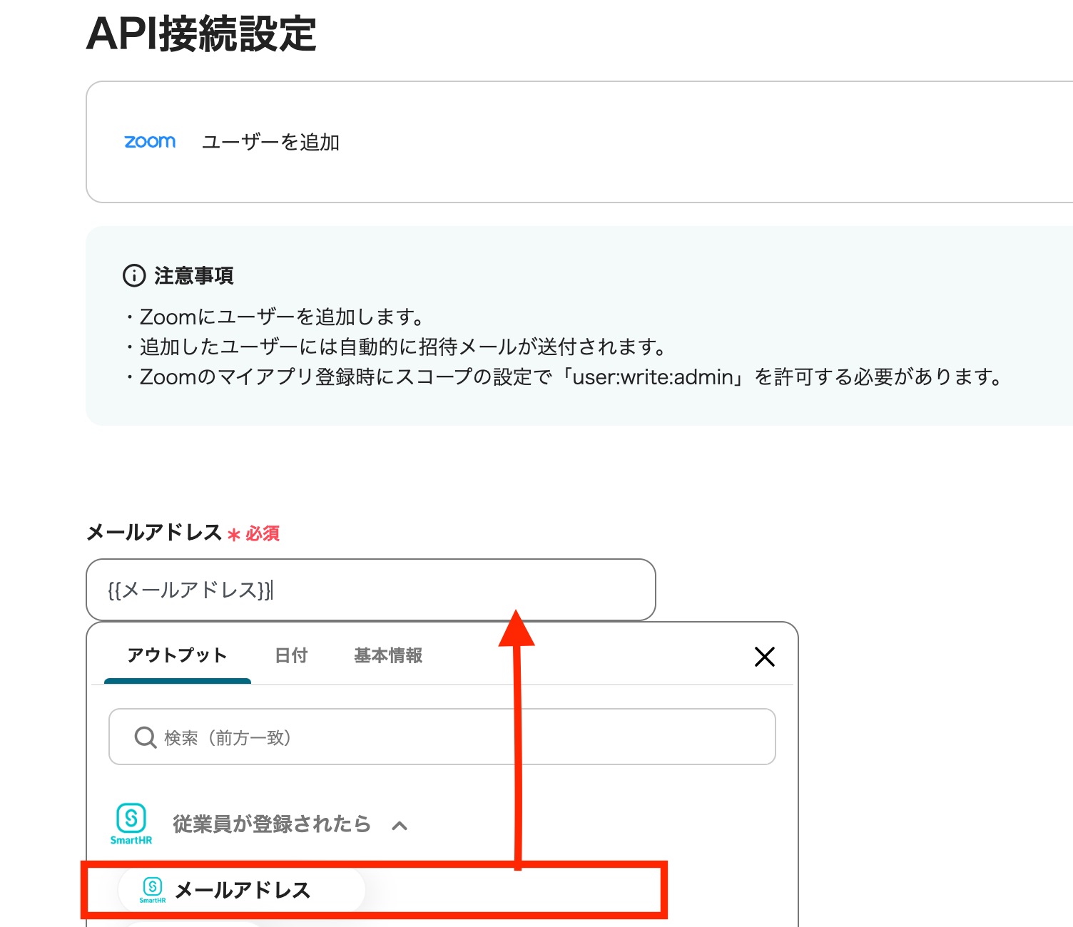Click the note about 招待メール being sent

tap(396, 347)
